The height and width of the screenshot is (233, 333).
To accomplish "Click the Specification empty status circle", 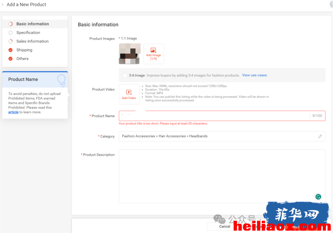I will pyautogui.click(x=10, y=32).
